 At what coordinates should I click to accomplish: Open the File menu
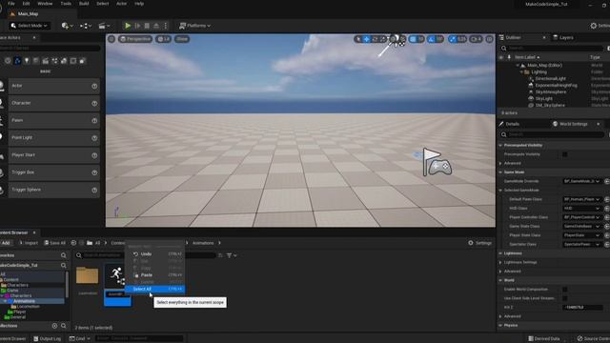11,4
